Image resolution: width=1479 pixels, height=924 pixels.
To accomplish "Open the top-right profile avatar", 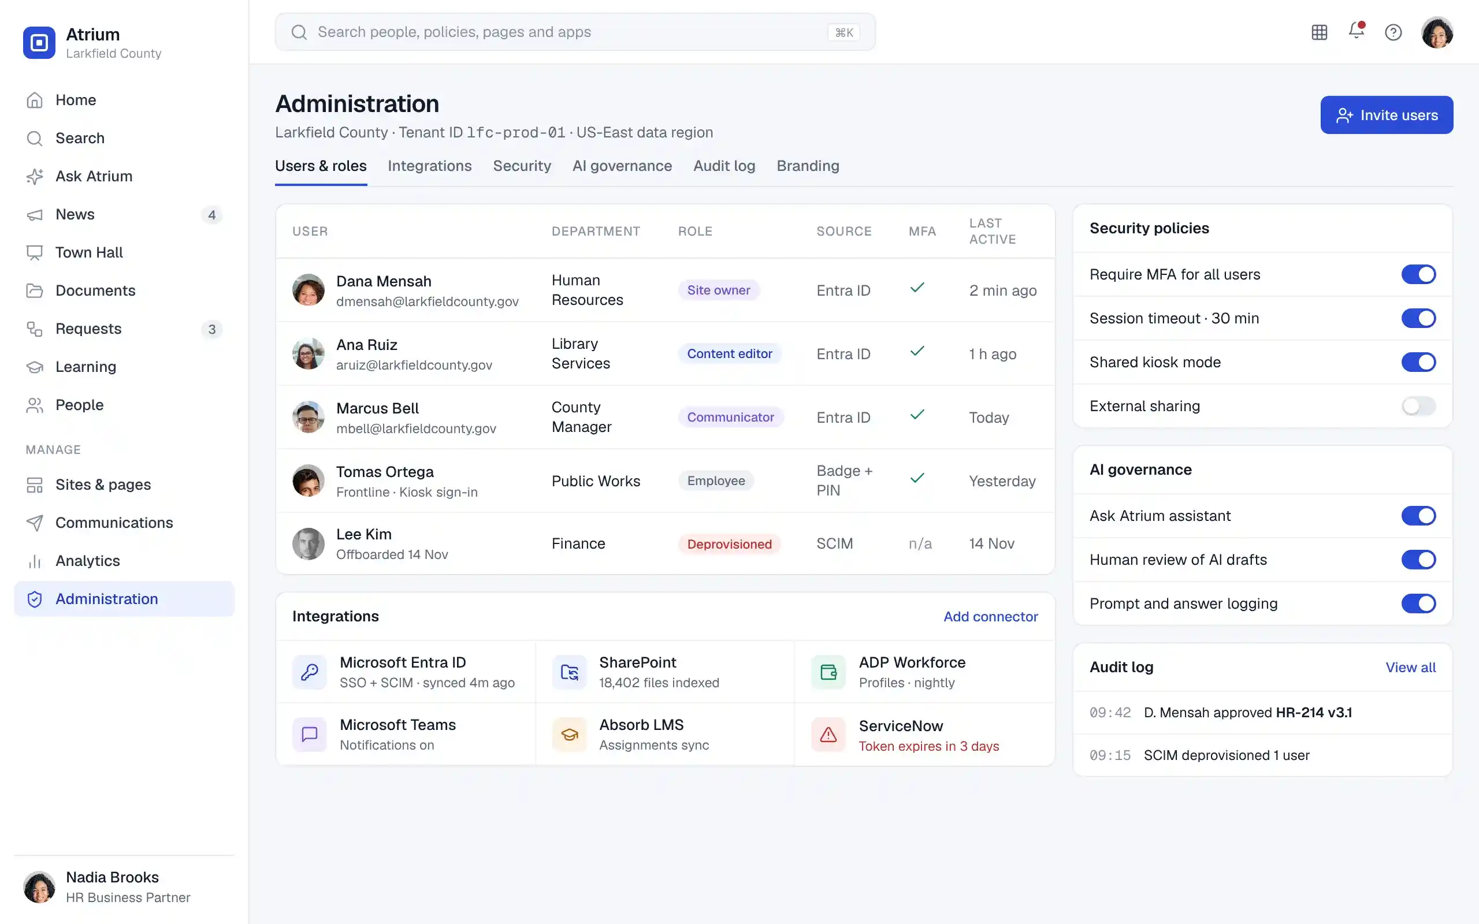I will click(1437, 32).
